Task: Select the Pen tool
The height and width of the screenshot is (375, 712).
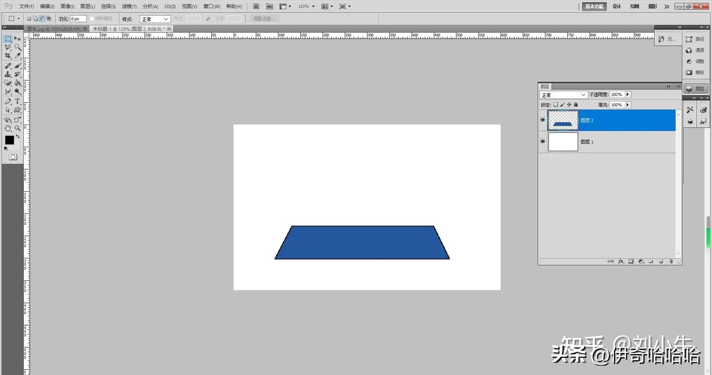Action: (8, 101)
